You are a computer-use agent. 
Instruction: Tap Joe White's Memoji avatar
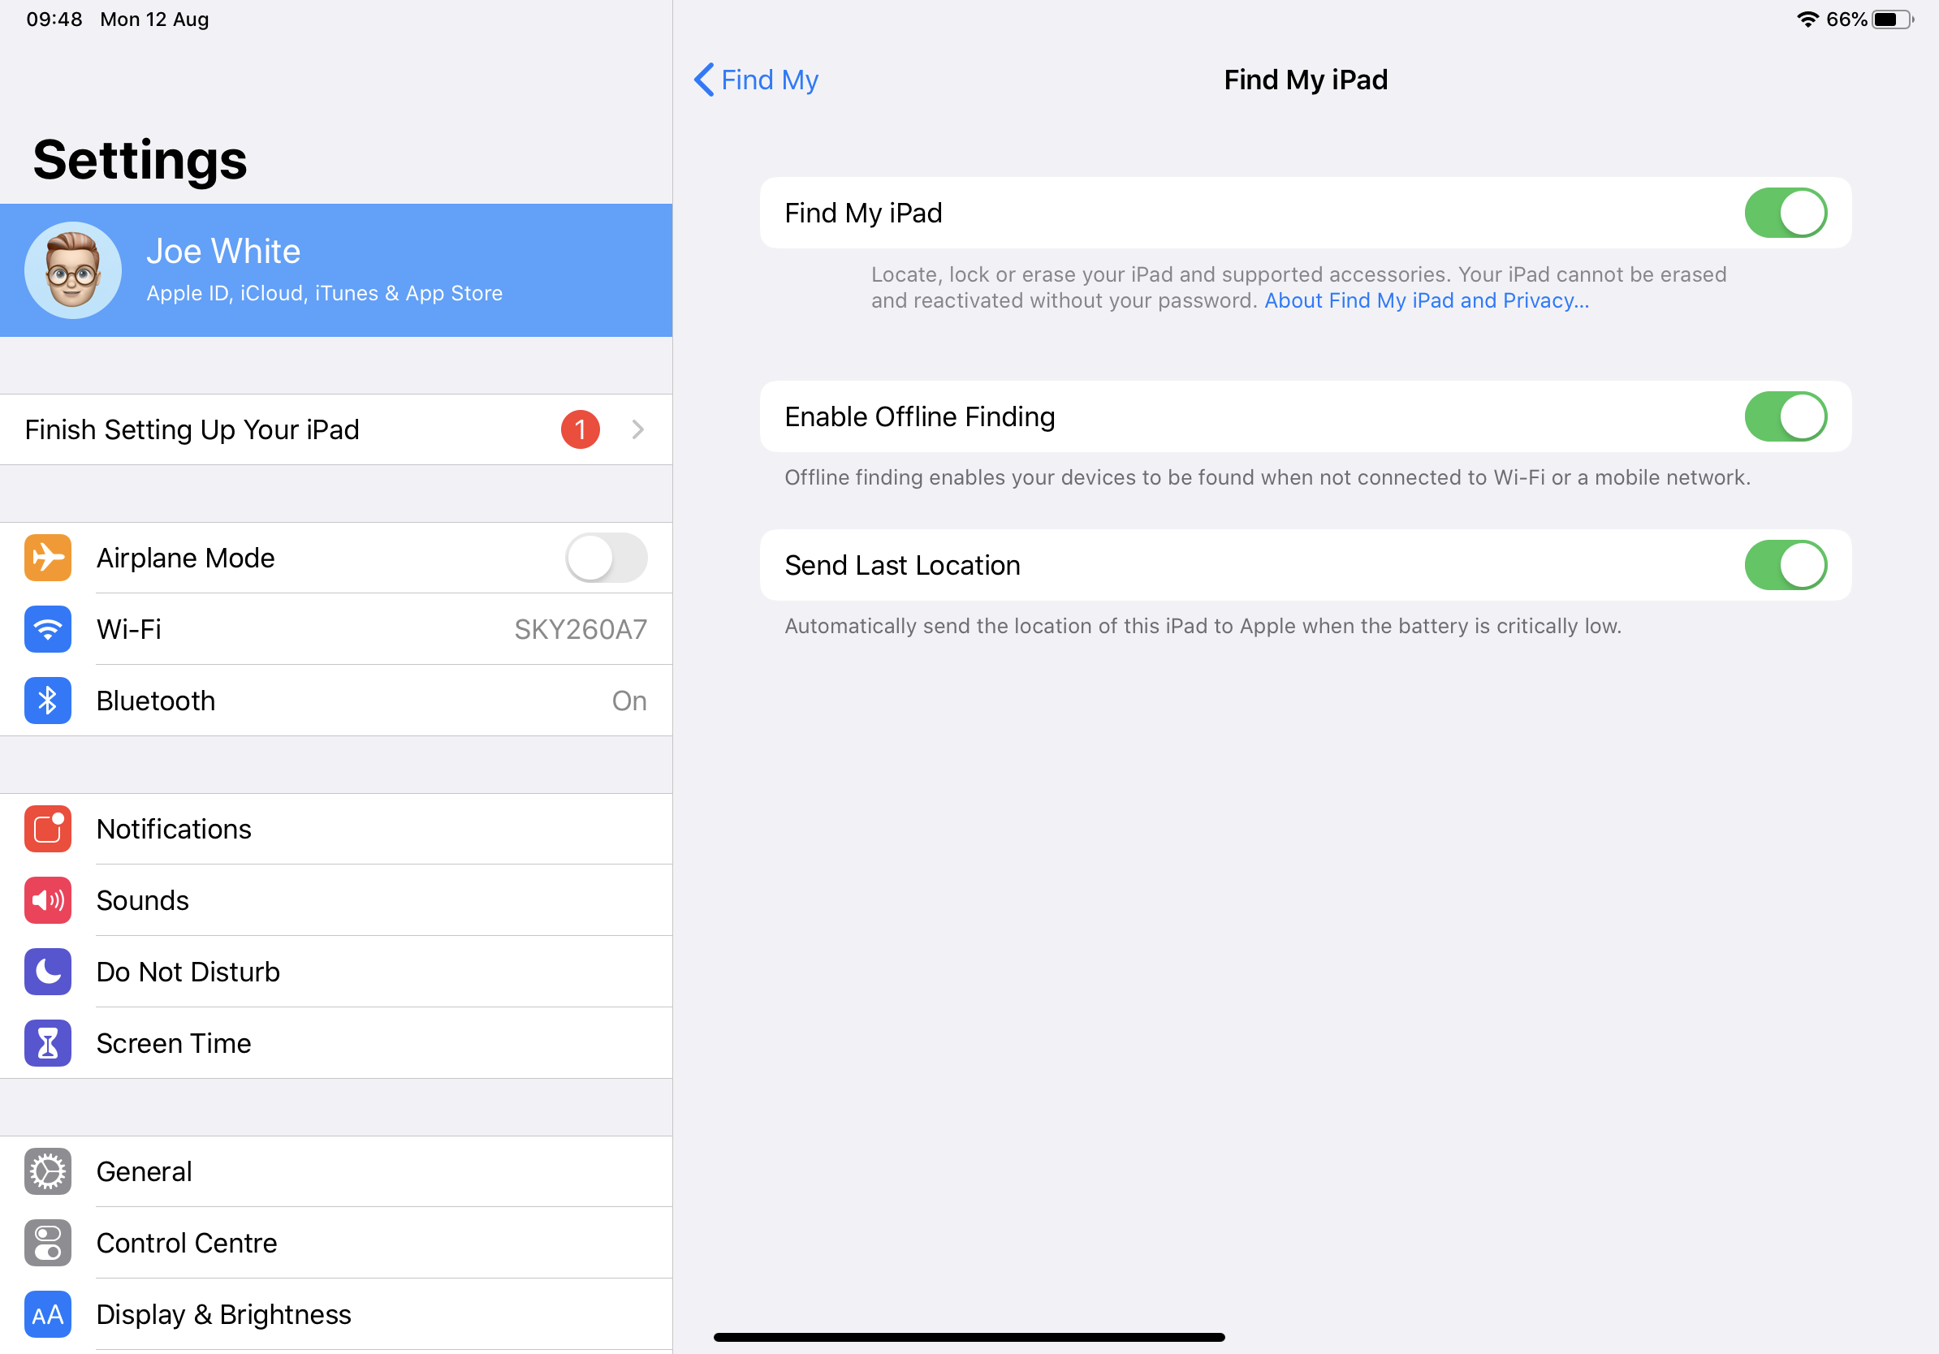pos(72,270)
